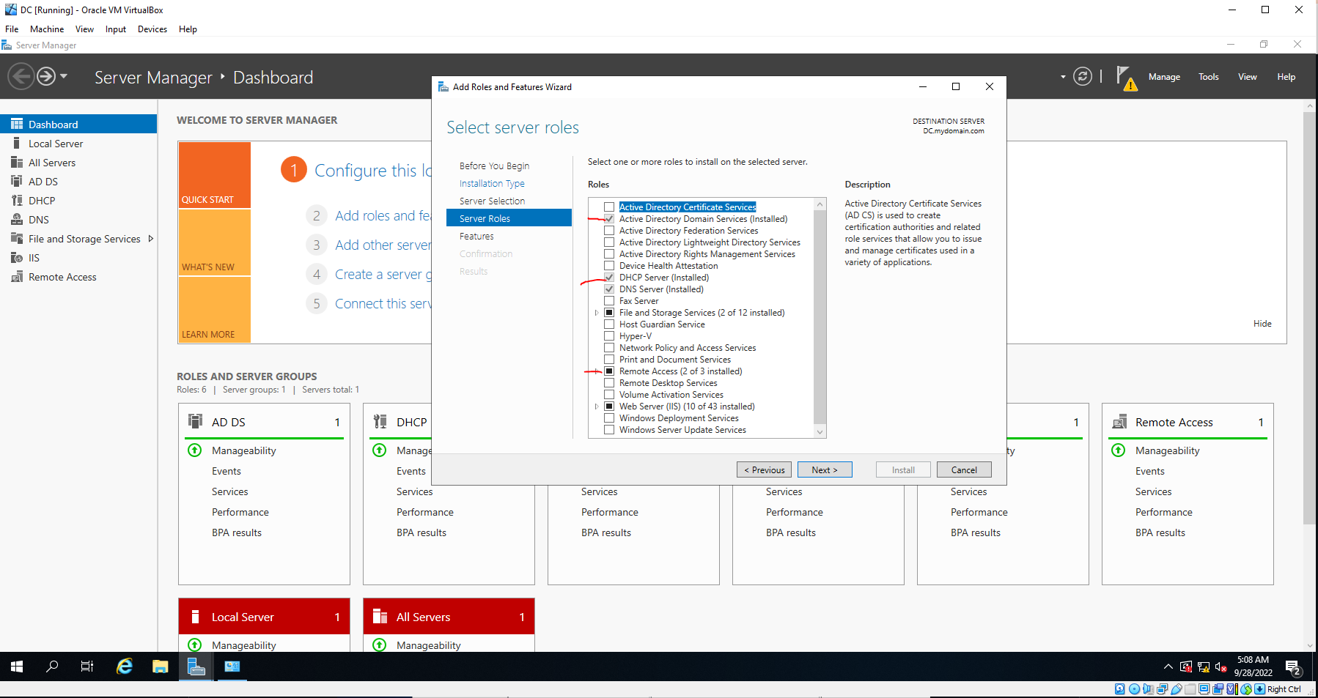Image resolution: width=1318 pixels, height=698 pixels.
Task: Open taskbar search
Action: 52,667
